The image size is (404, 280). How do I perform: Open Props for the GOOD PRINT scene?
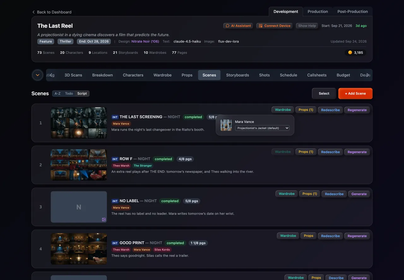(x=308, y=236)
